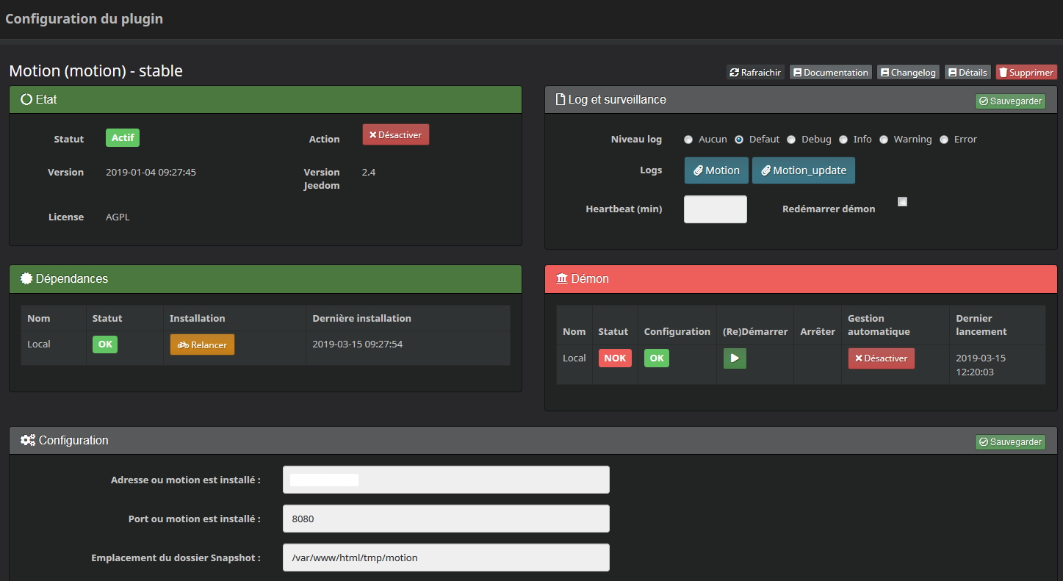
Task: Open the plugin Documentation
Action: (830, 72)
